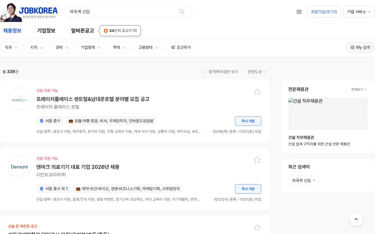The height and width of the screenshot is (234, 375).
Task: Click the 서울 중구 location tag
Action: point(50,121)
